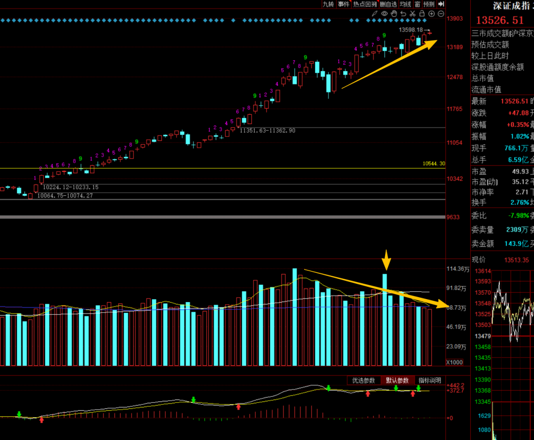Toggle the eye visibility icon
Screen dimensions: 534x440
pyautogui.click(x=385, y=14)
